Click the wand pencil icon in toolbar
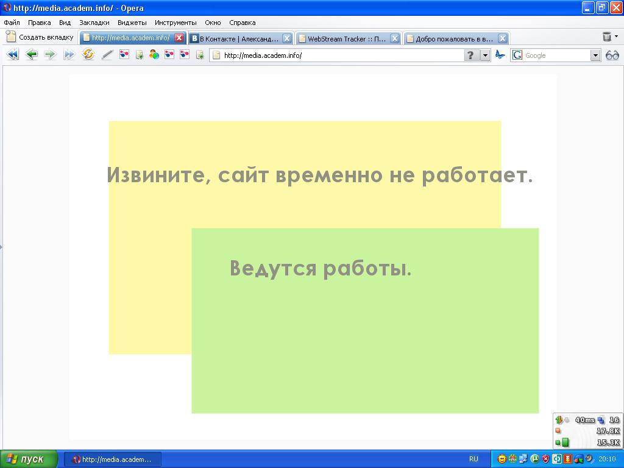Screen dimensions: 624x468 (107, 55)
